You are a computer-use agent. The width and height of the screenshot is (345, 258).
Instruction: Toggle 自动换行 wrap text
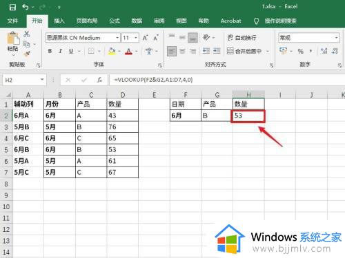[241, 38]
